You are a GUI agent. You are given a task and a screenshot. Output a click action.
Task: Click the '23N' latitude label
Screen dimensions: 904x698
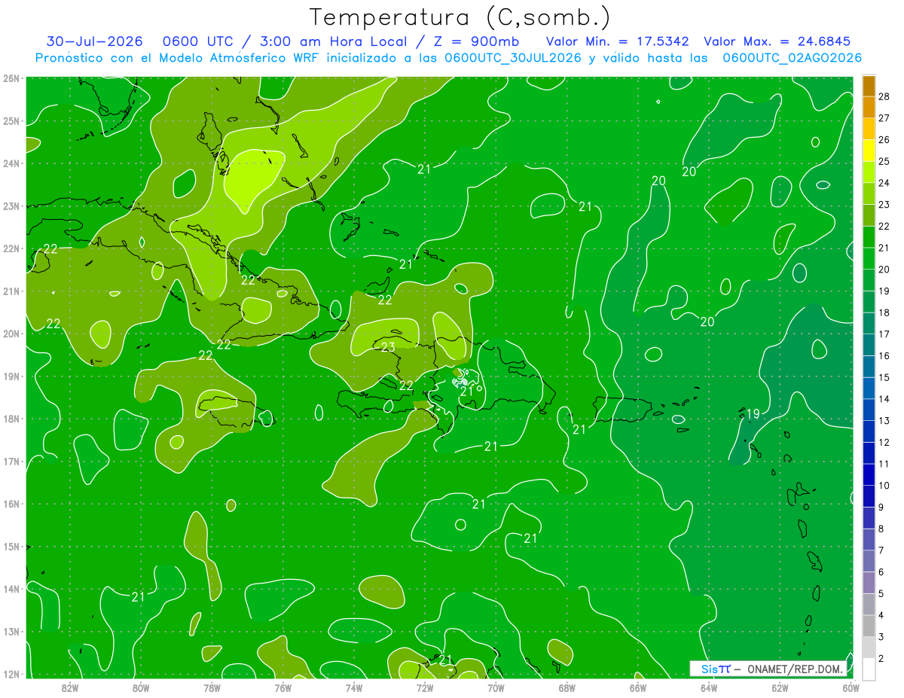(x=11, y=206)
